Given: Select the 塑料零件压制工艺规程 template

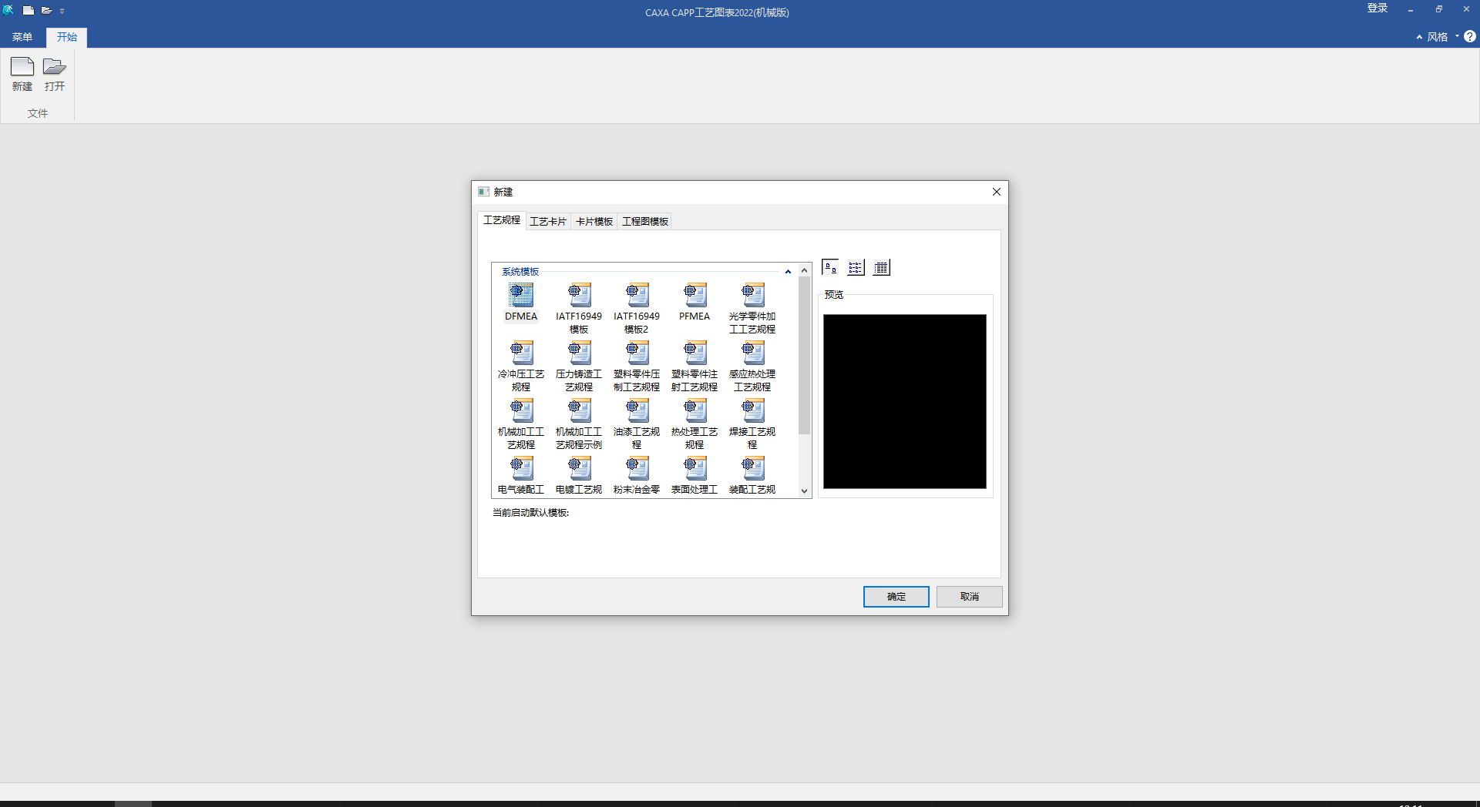Looking at the screenshot, I should point(637,366).
